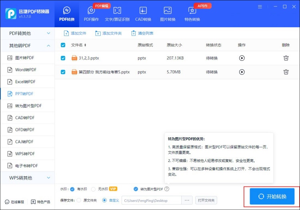Open 在线客服 online support
Viewport: 300px width, 210px height.
click(14, 202)
